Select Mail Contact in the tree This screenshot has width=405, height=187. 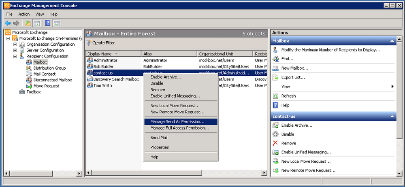tap(45, 74)
